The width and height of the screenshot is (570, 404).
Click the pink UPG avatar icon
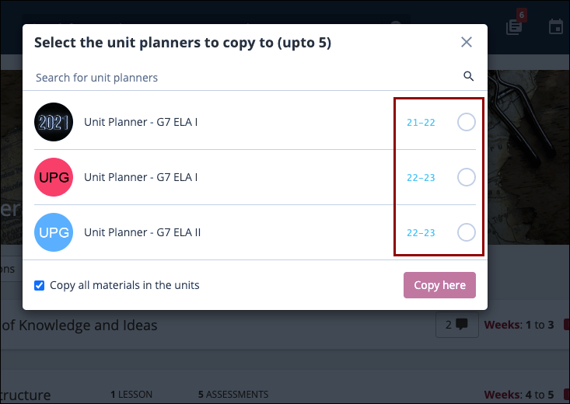coord(54,177)
